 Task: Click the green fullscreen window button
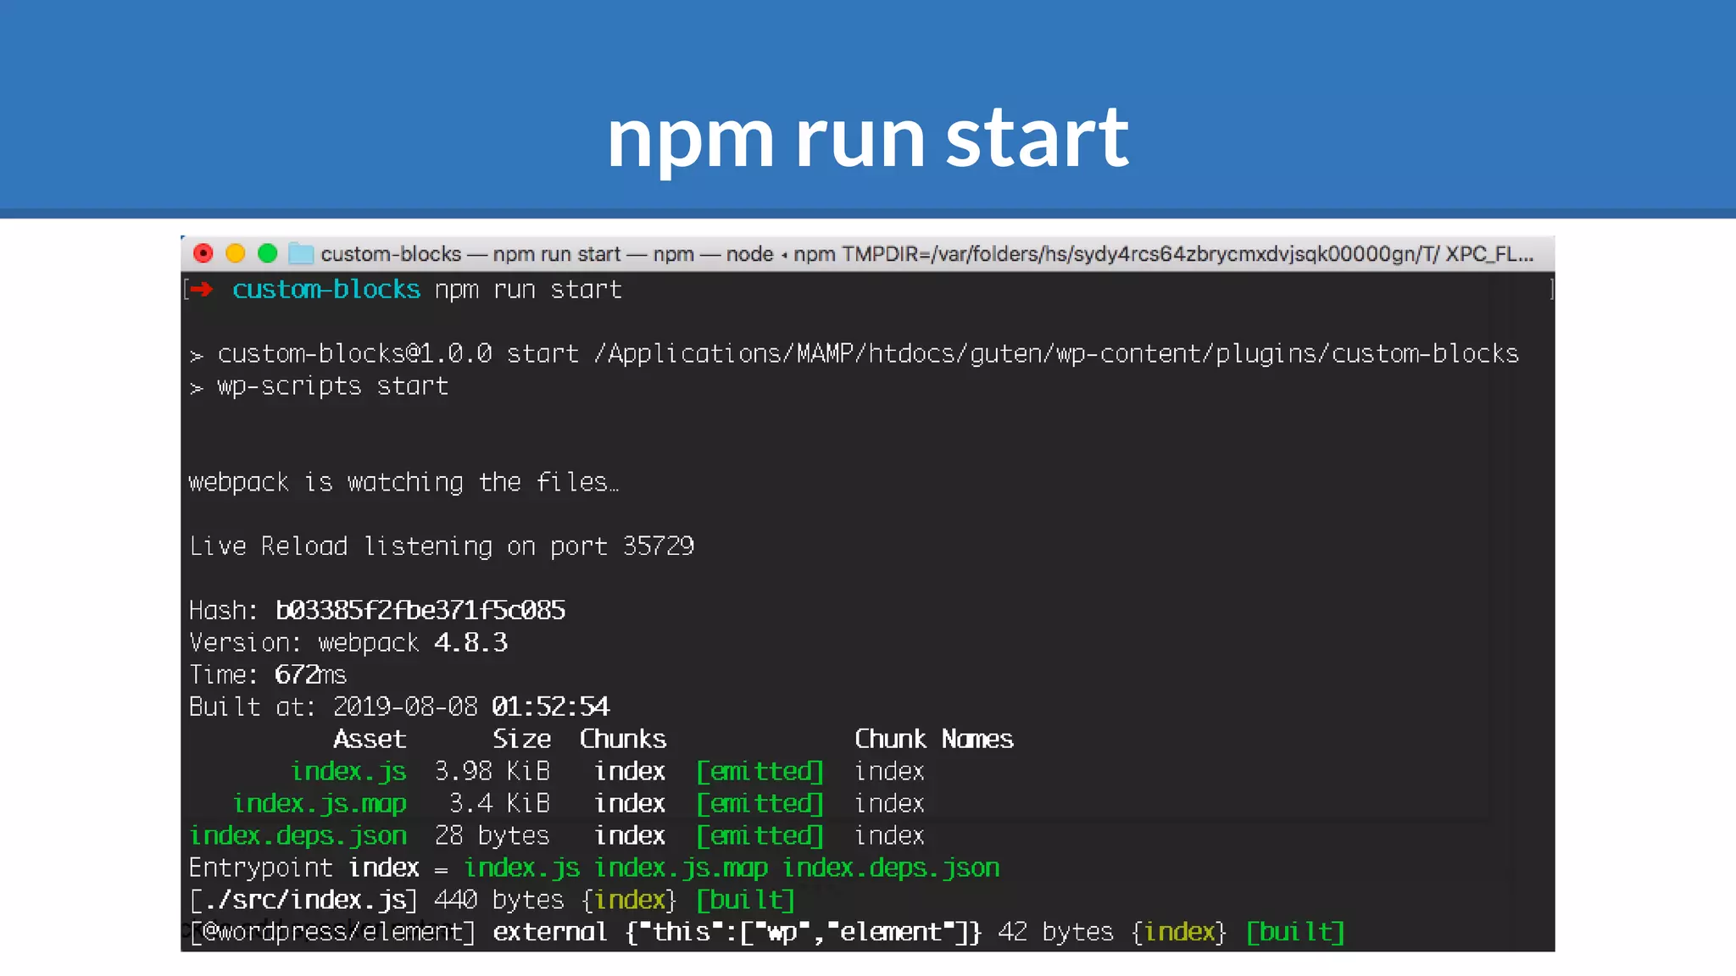(268, 253)
